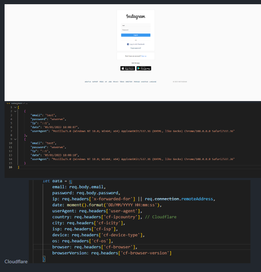Open the App Store download badge
Screen dimensions: 261x272
(x=128, y=68)
